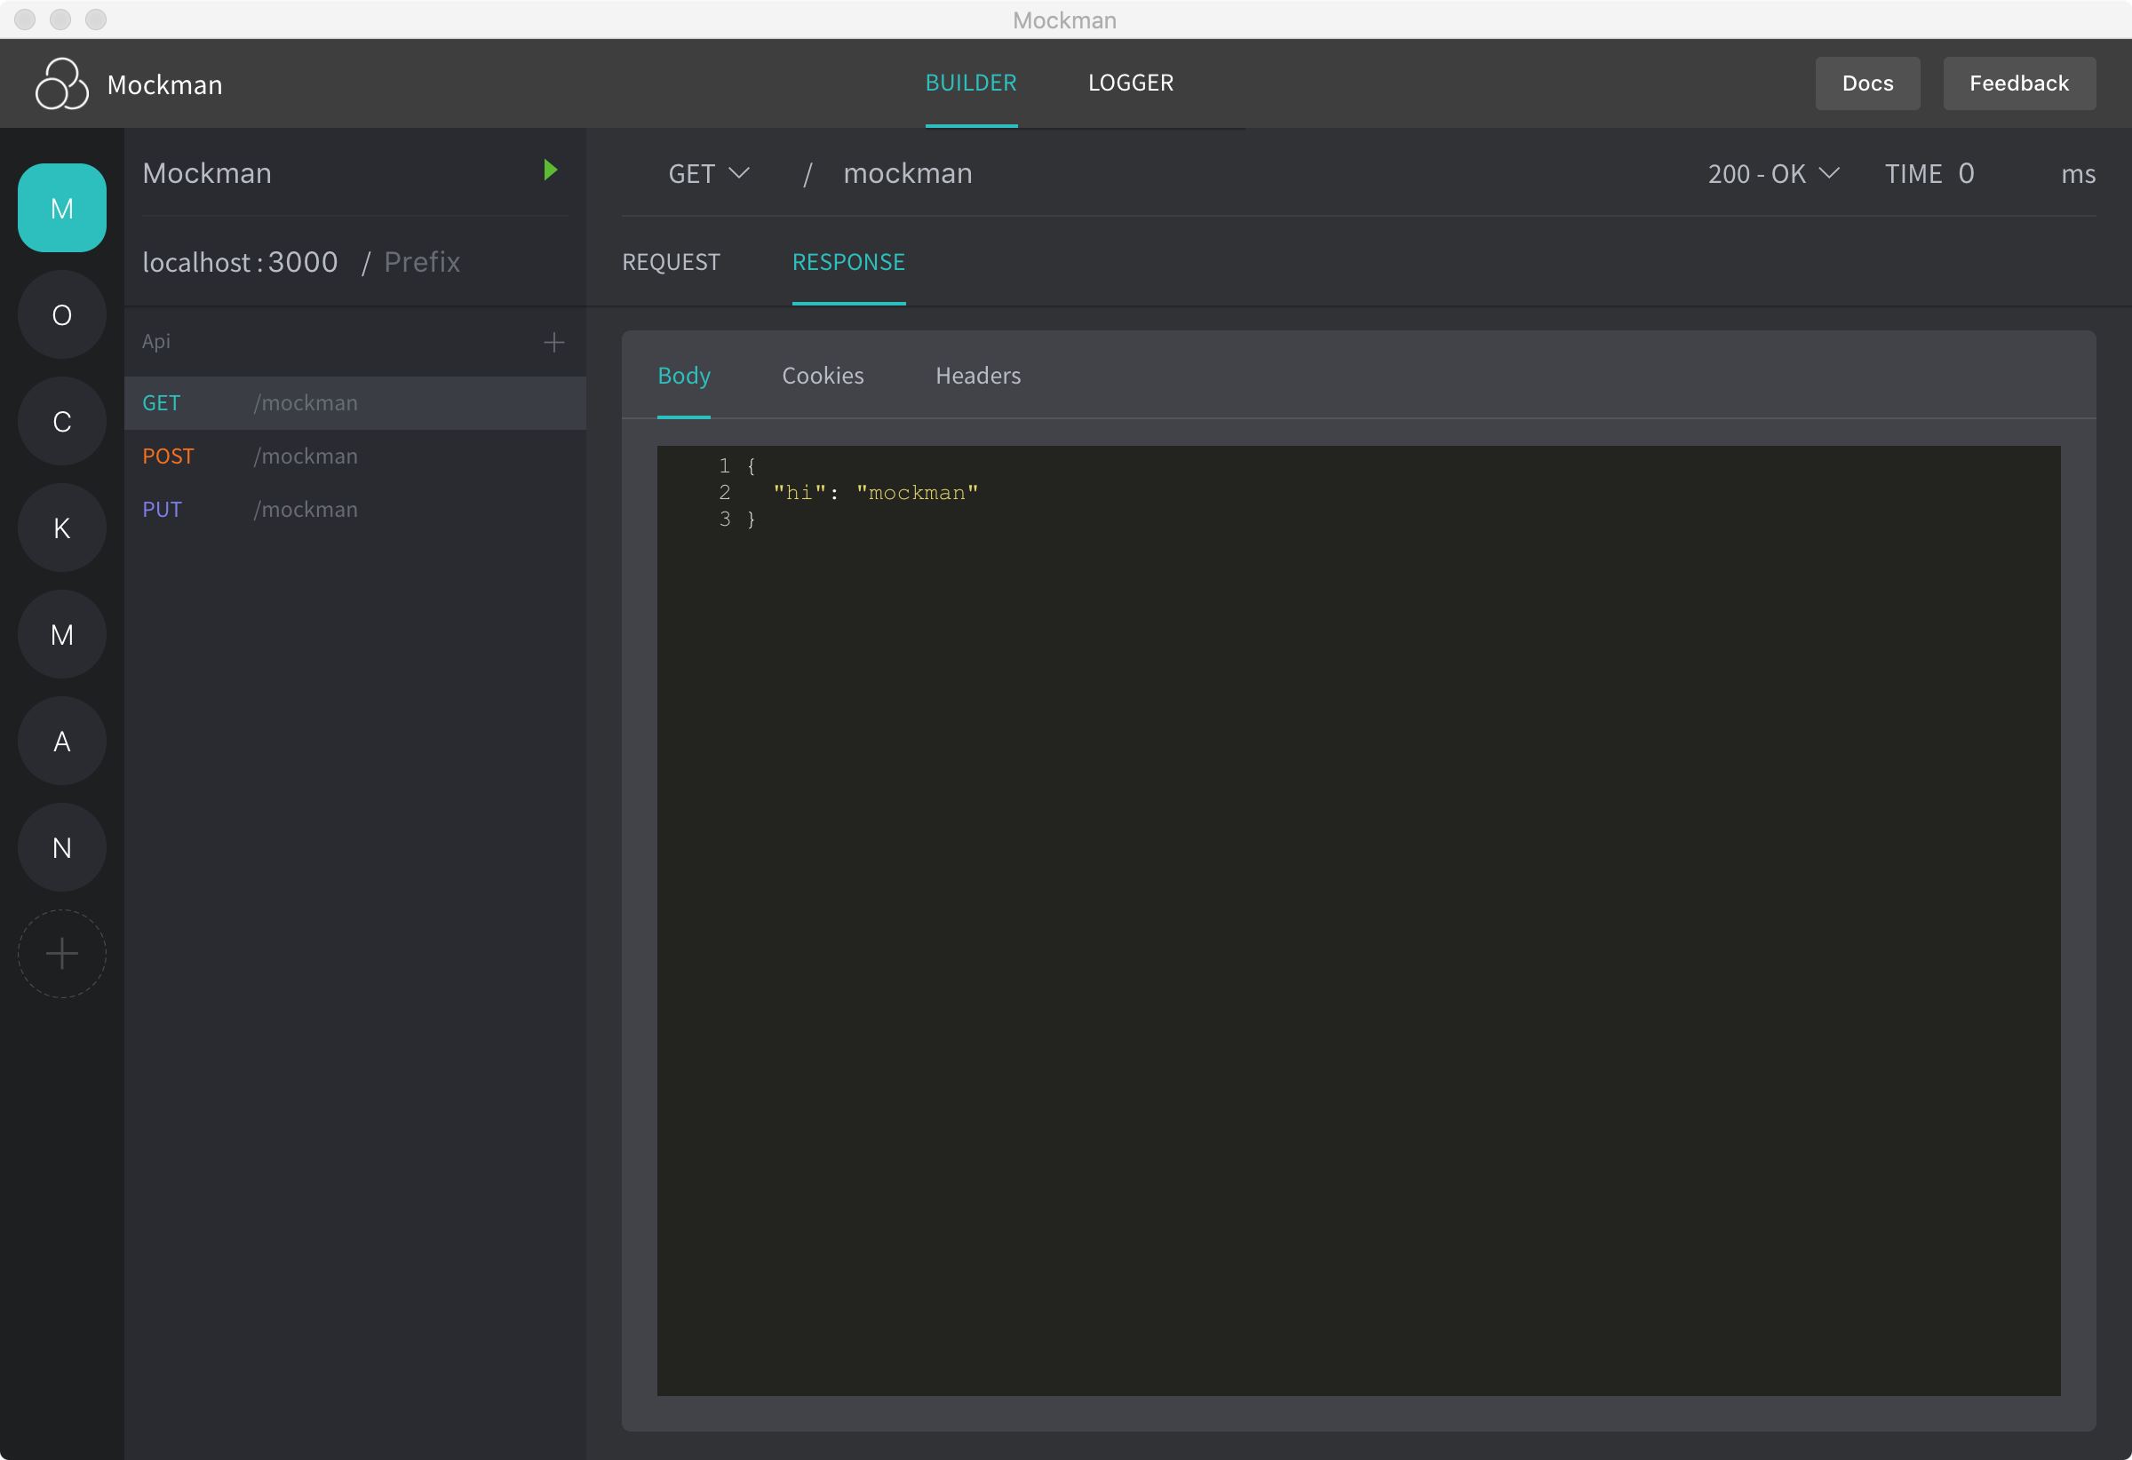Open the K project in the sidebar
The height and width of the screenshot is (1460, 2132).
(61, 528)
